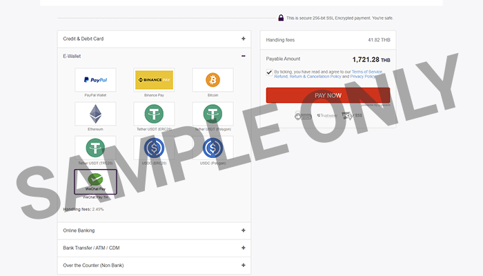Screen dimensions: 483x276
Task: Click the selected WeChat Pay tile
Action: pyautogui.click(x=95, y=181)
